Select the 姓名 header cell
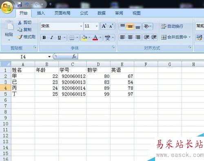The width and height of the screenshot is (204, 161). (x=23, y=70)
